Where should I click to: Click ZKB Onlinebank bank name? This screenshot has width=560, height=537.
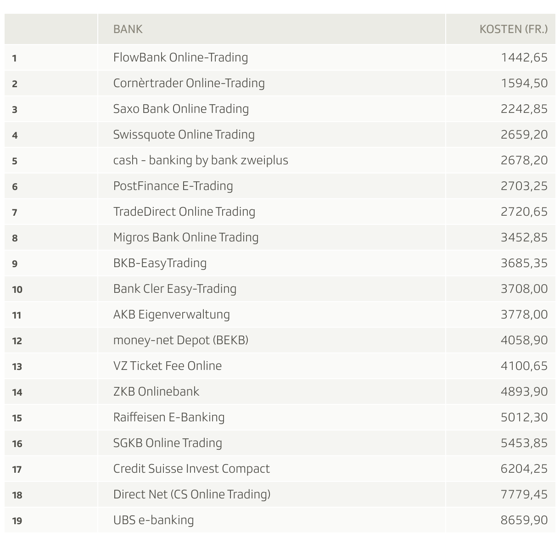[x=156, y=392]
